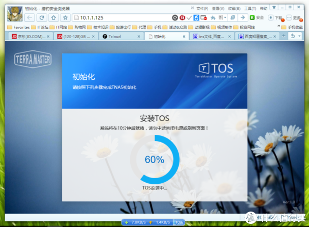Open the 帮助 menu
309x227 pixels.
[x=264, y=8]
